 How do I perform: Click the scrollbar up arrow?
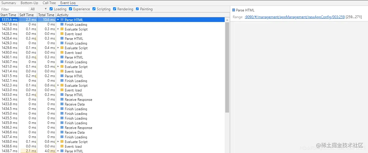tap(227, 20)
